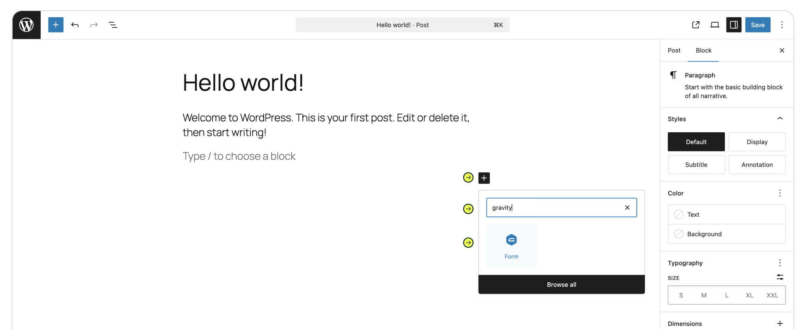Click the empty Type / to choose a block paragraph
This screenshot has height=329, width=806.
[x=239, y=156]
